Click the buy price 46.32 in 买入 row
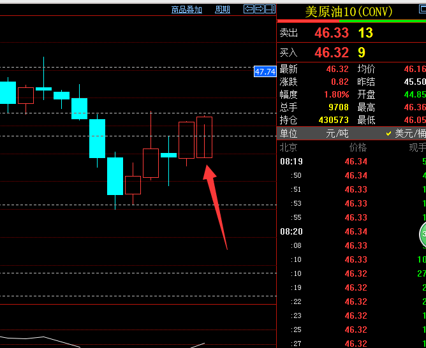The height and width of the screenshot is (348, 426). pyautogui.click(x=332, y=53)
